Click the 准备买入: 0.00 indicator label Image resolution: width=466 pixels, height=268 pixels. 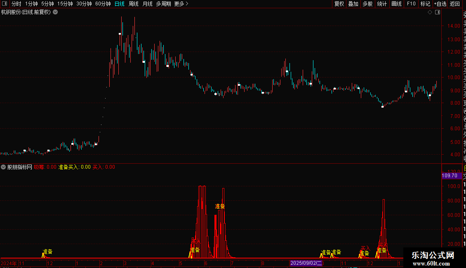click(74, 167)
